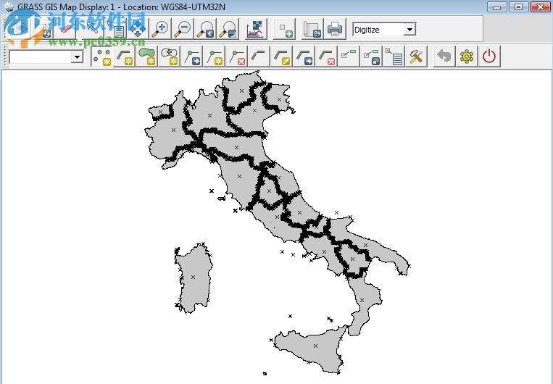Viewport: 553px width, 384px height.
Task: Select the Digitize new centroid tool
Action: click(x=170, y=57)
